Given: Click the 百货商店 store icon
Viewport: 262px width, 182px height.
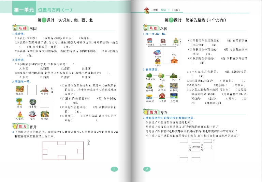Looking at the screenshot, I should 150,40.
